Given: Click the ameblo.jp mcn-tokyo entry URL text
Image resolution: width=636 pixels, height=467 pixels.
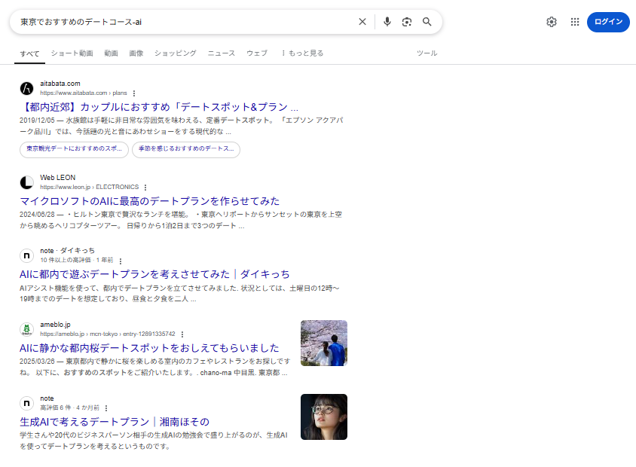Looking at the screenshot, I should point(108,334).
